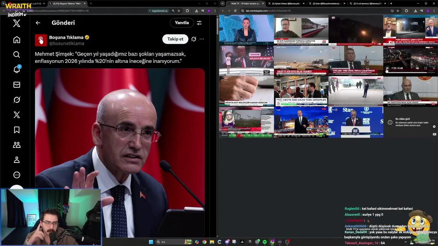Open Notifications bell in the X sidebar
The width and height of the screenshot is (438, 246).
click(x=16, y=69)
